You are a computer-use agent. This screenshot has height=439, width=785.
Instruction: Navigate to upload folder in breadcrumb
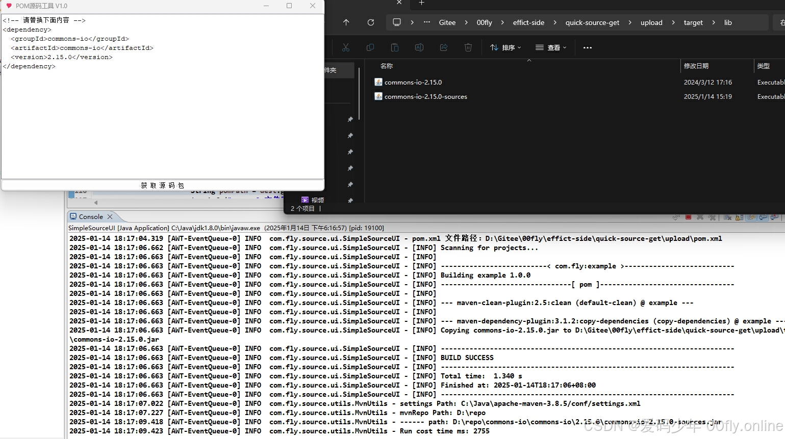651,22
